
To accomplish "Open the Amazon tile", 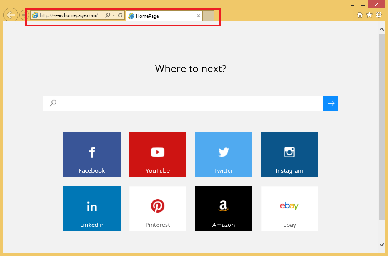I will [x=224, y=208].
